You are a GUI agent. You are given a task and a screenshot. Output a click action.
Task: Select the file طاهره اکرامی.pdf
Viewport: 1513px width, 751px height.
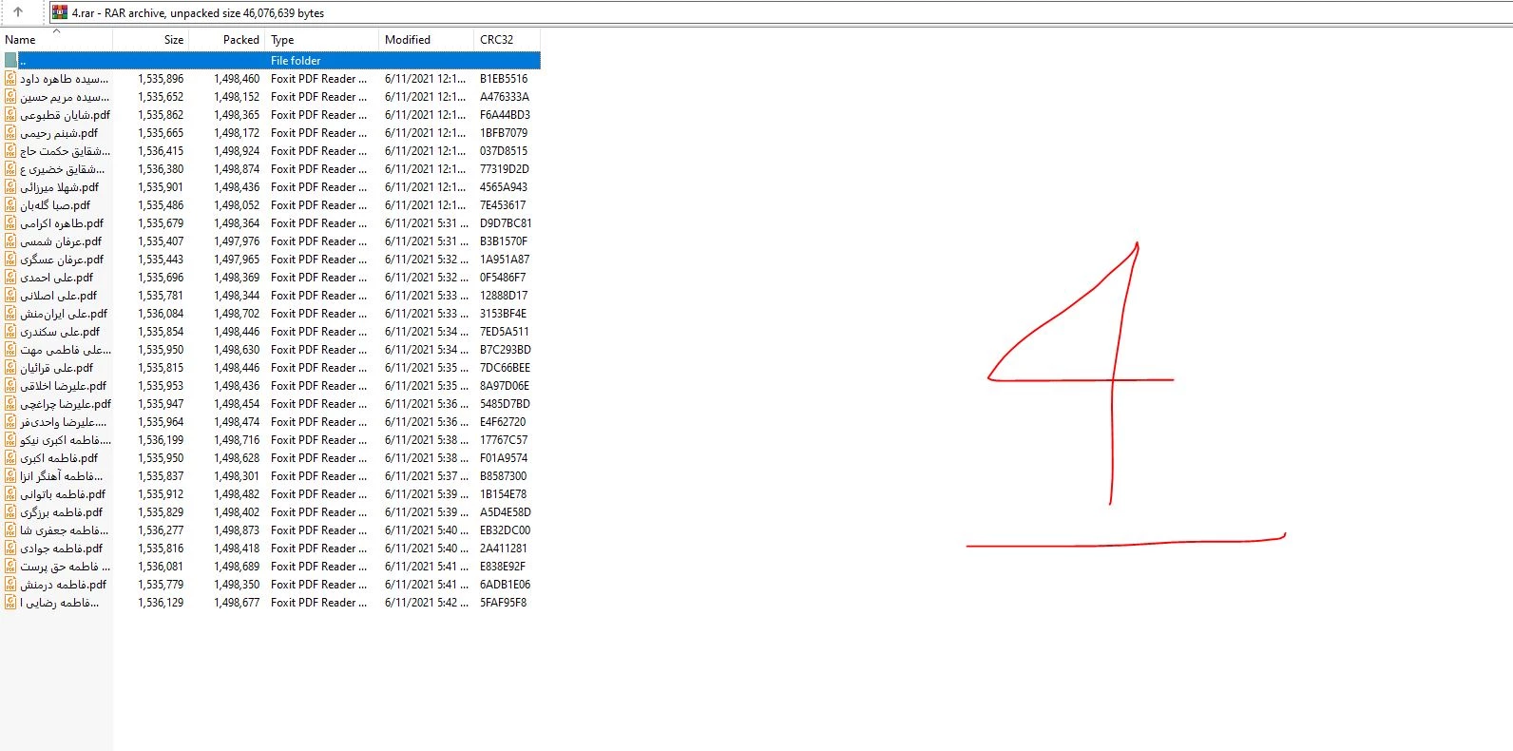[62, 223]
